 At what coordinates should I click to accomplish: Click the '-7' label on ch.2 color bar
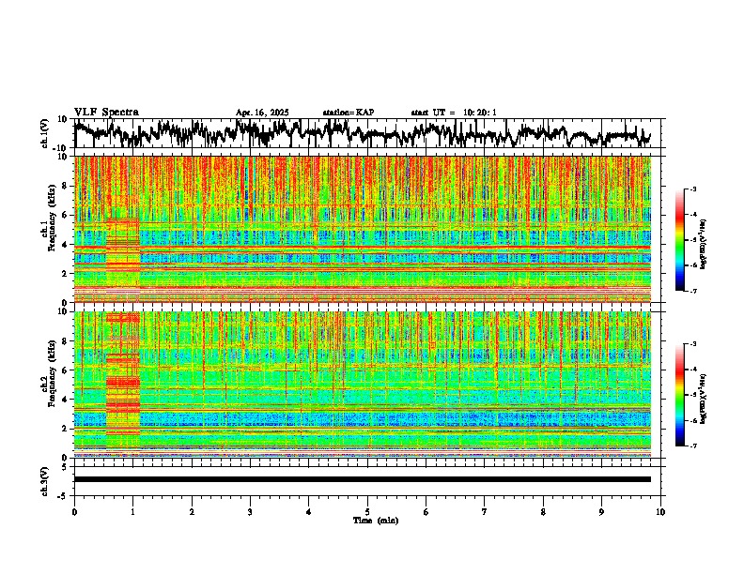tap(691, 446)
